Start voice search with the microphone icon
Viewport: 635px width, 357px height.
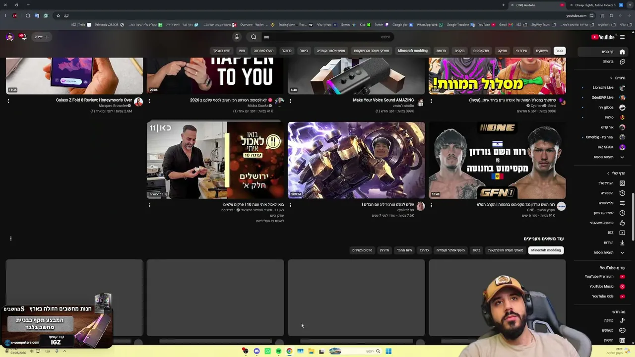pyautogui.click(x=237, y=37)
